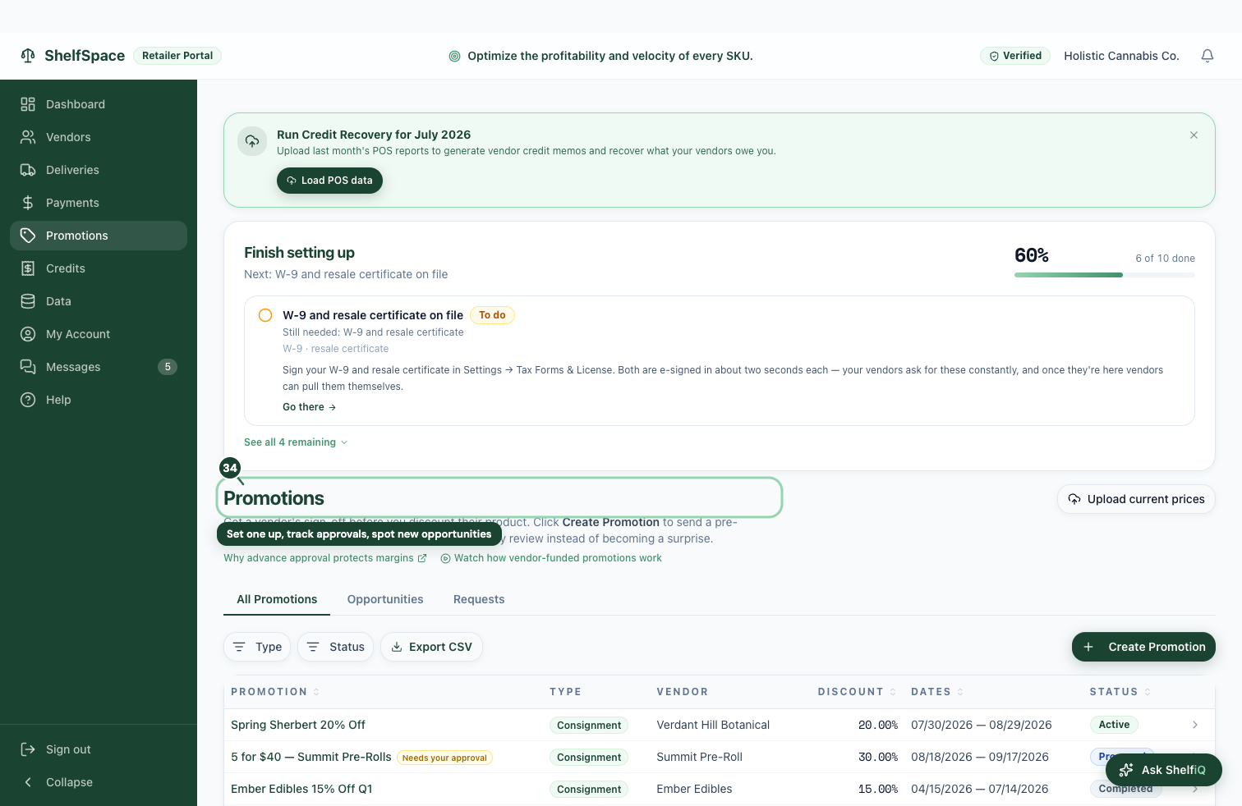Image resolution: width=1242 pixels, height=806 pixels.
Task: Follow the Go there link
Action: 310,407
